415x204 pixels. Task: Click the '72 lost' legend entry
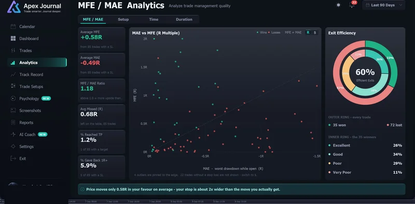coord(394,125)
